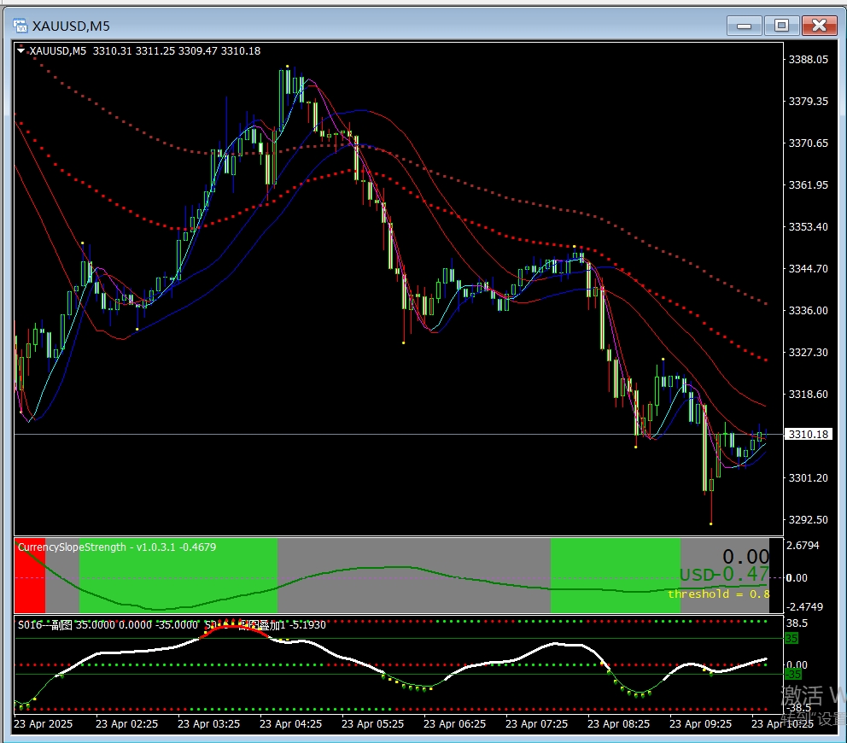Click price scale value 3344.70
Image resolution: width=847 pixels, height=743 pixels.
[x=808, y=268]
